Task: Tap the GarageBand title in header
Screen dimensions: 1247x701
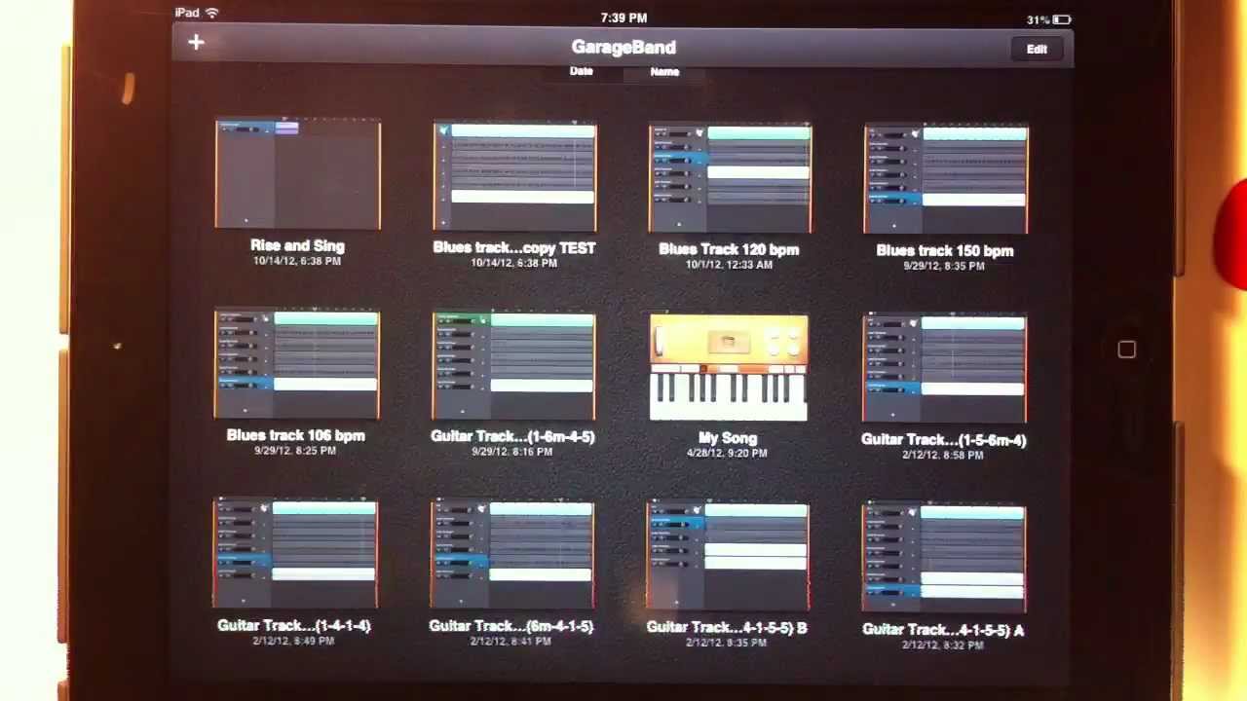Action: (623, 47)
